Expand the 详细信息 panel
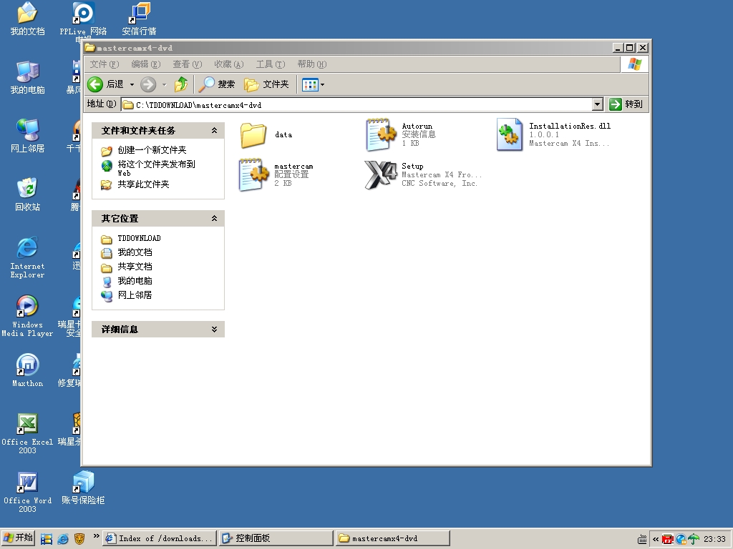The width and height of the screenshot is (733, 549). click(214, 330)
